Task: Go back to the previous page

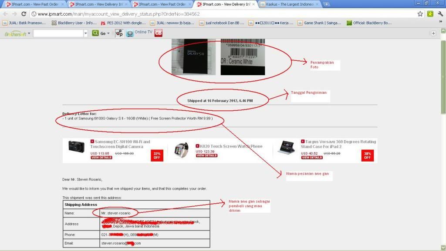Action: click(6, 14)
